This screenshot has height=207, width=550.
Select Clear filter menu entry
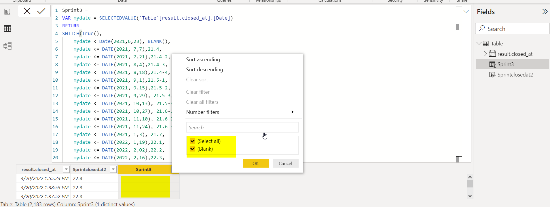(198, 92)
